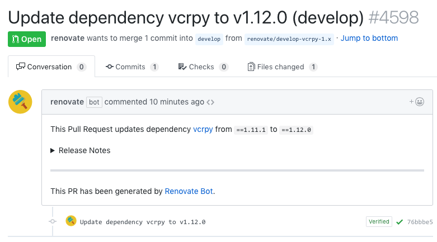Viewport: 437px width, 242px height.
Task: Open the Checks tab
Action: (204, 67)
